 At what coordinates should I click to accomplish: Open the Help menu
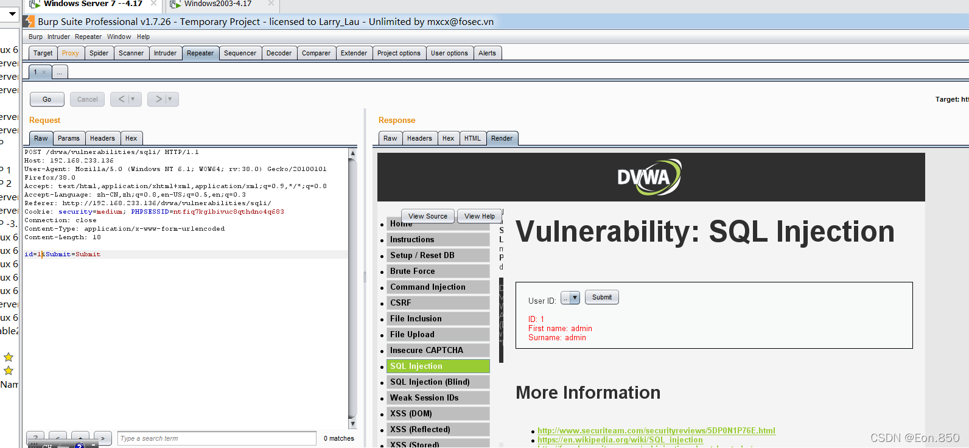click(143, 37)
